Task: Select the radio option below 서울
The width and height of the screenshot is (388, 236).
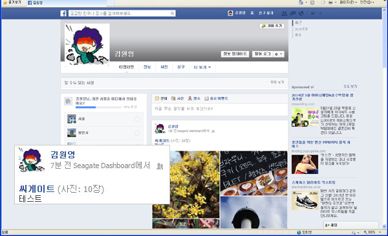Action: pyautogui.click(x=137, y=133)
